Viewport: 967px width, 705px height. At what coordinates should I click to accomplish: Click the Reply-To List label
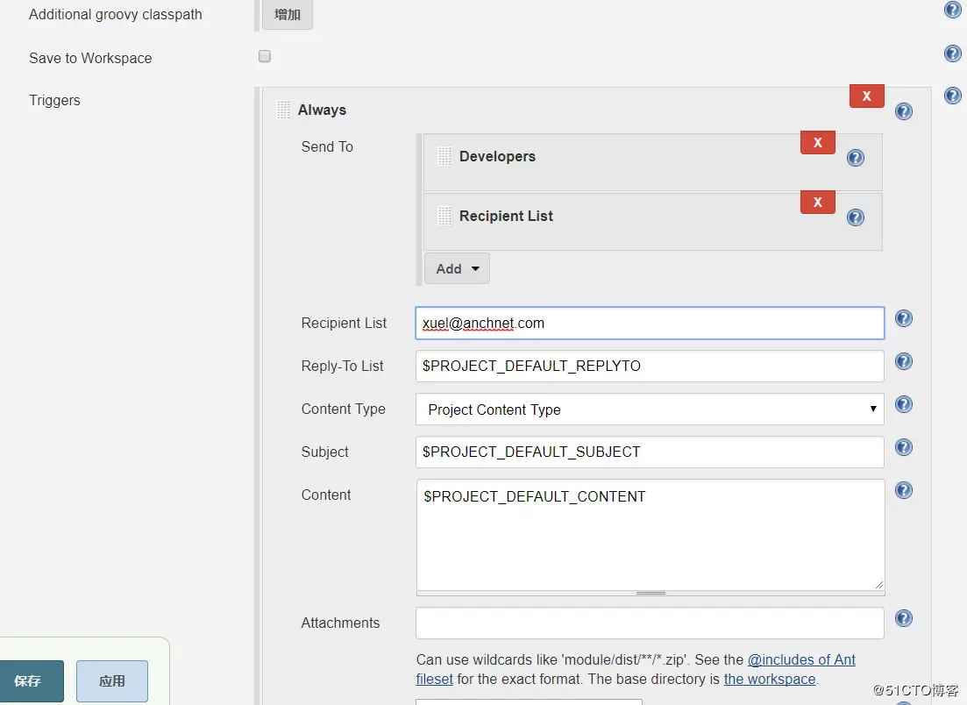point(342,367)
